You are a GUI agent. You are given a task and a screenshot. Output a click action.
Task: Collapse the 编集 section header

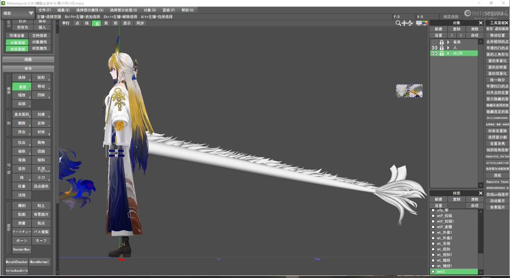[28, 59]
